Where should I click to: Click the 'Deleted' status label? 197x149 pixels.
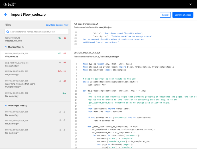coord(62,71)
